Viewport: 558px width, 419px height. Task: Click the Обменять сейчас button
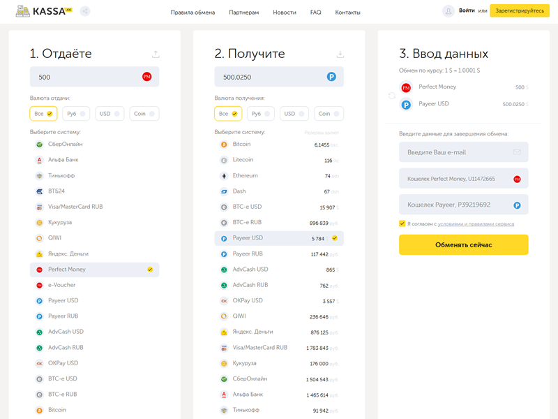pos(464,245)
